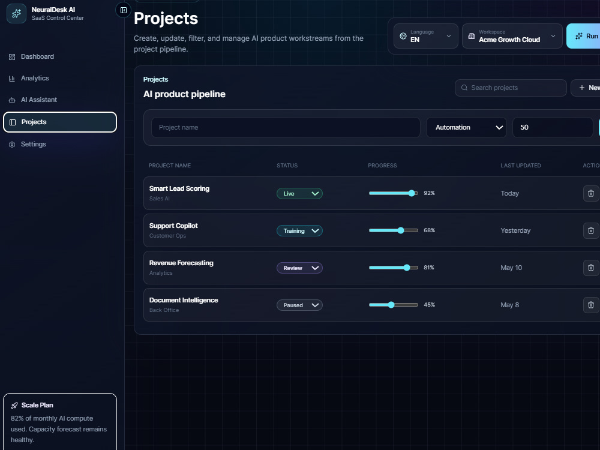The width and height of the screenshot is (600, 450).
Task: Click the Workspace building icon
Action: 472,36
